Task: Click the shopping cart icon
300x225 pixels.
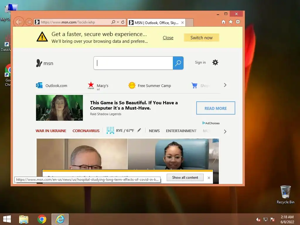Action: coord(195,85)
